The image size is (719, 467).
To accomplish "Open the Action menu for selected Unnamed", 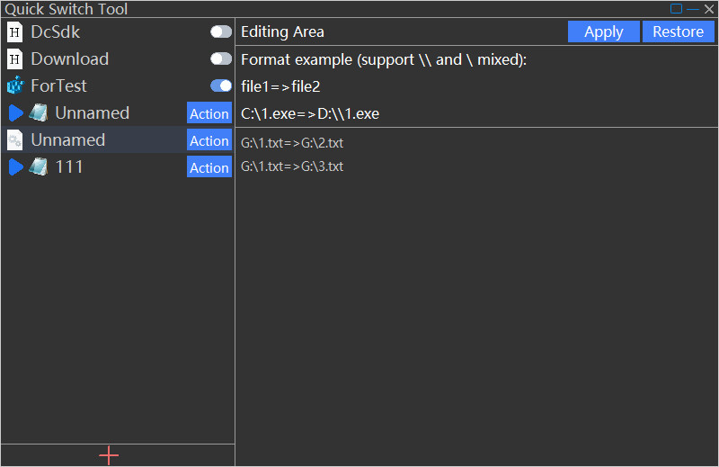I will (x=209, y=140).
